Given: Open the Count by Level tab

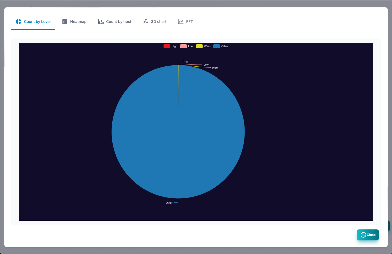Looking at the screenshot, I should tap(33, 22).
